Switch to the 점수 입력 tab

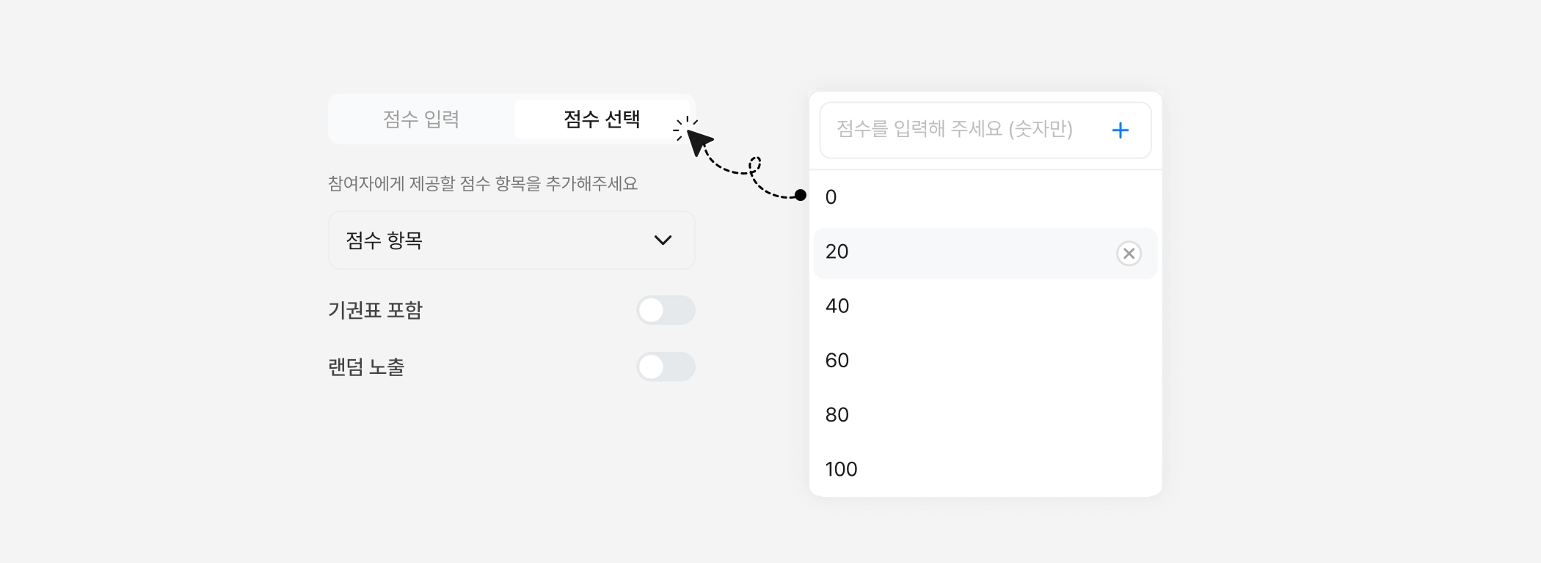pos(421,119)
